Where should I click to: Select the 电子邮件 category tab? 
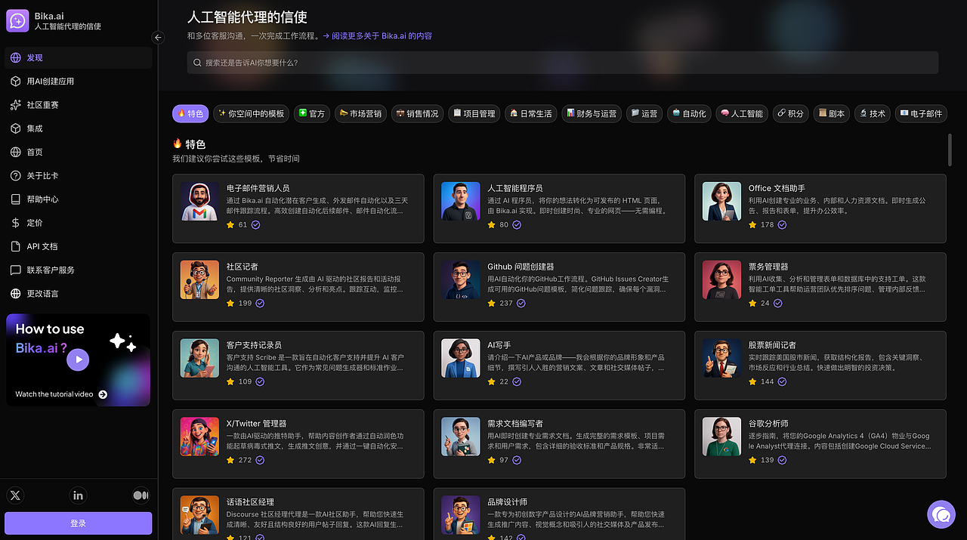click(921, 113)
